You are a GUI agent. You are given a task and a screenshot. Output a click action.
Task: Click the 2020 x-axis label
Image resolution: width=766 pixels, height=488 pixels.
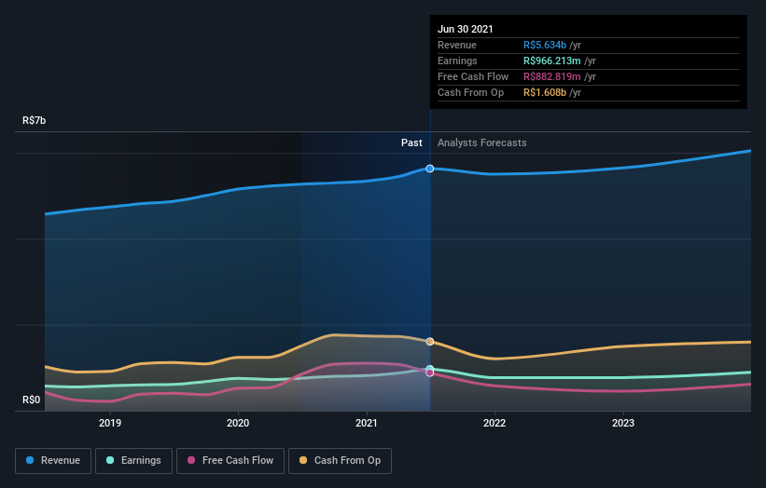(x=238, y=423)
